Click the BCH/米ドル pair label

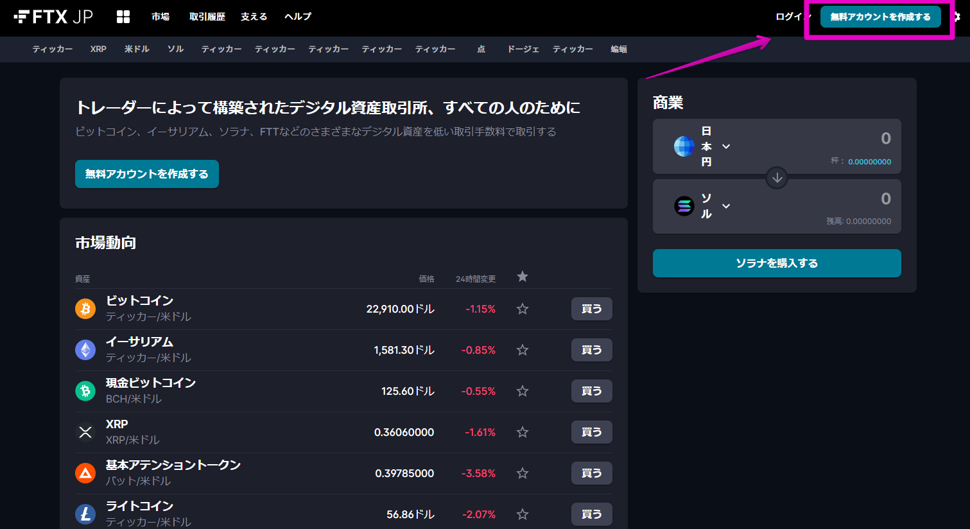pyautogui.click(x=134, y=399)
